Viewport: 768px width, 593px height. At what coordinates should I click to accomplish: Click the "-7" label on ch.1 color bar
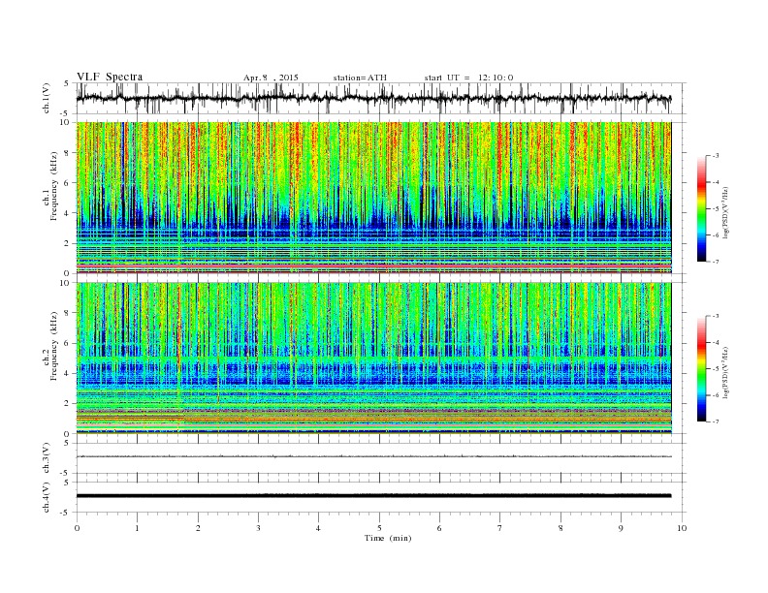[x=716, y=262]
